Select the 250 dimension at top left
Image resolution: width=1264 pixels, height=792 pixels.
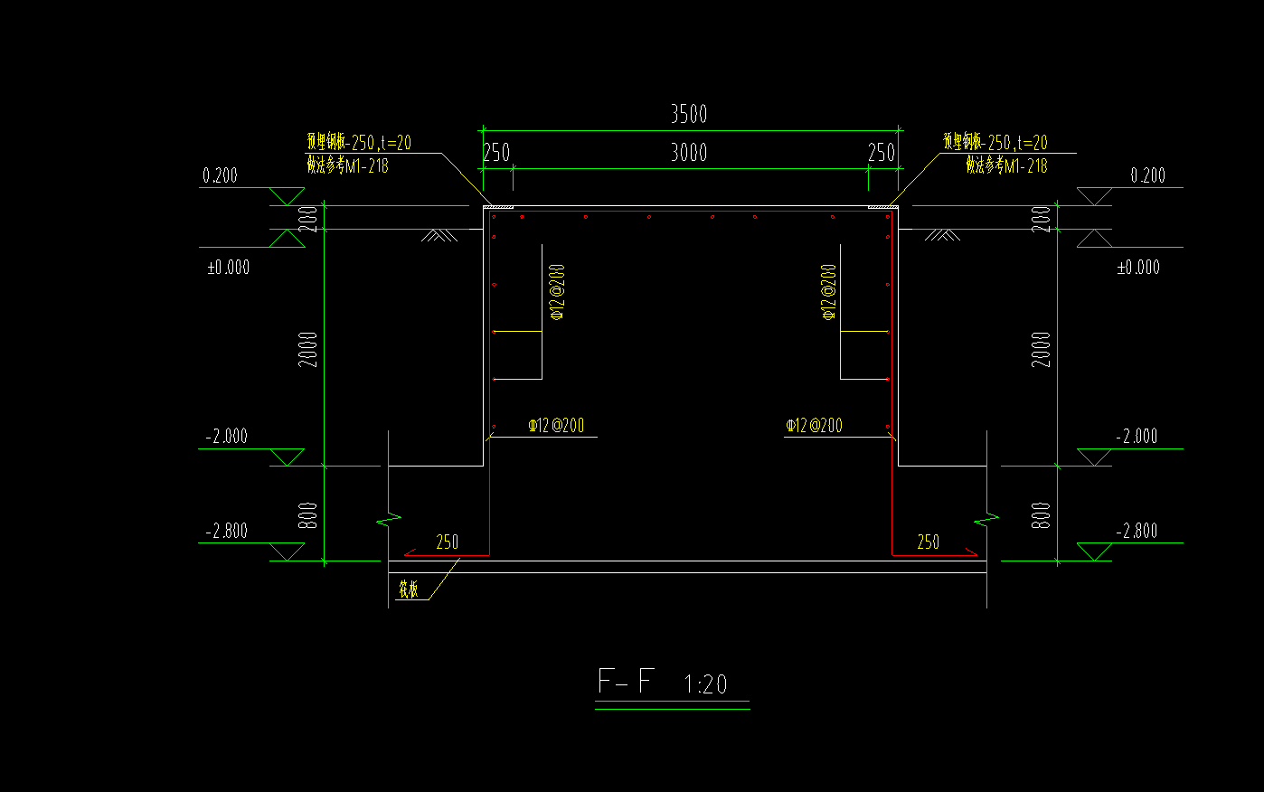[x=496, y=153]
